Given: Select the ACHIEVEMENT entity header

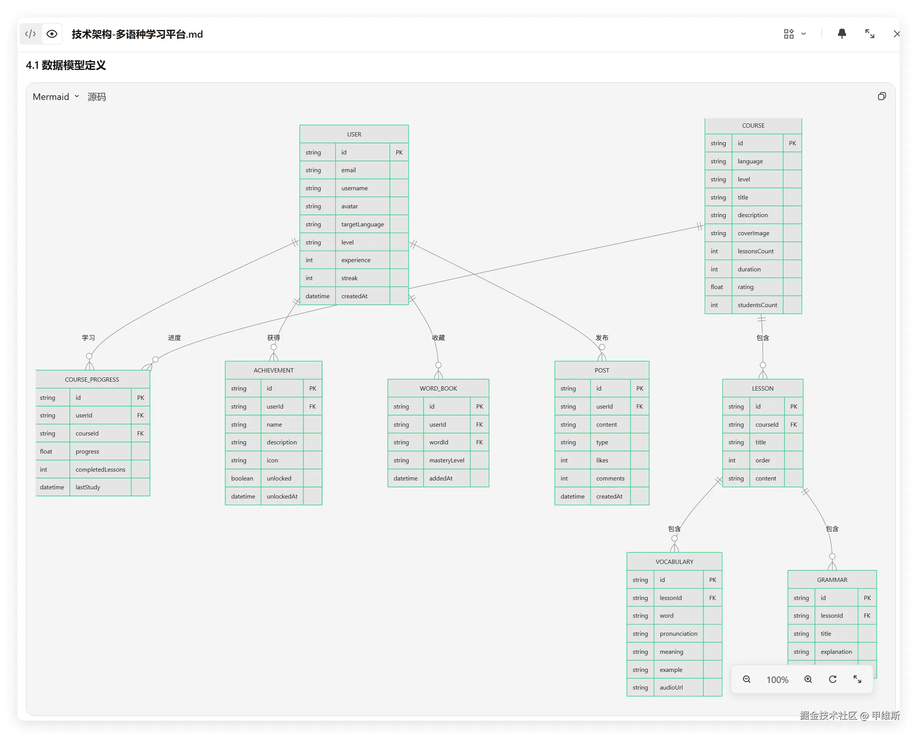Looking at the screenshot, I should click(x=274, y=370).
